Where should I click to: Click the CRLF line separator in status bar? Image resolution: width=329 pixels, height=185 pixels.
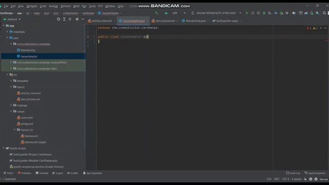(x=277, y=179)
